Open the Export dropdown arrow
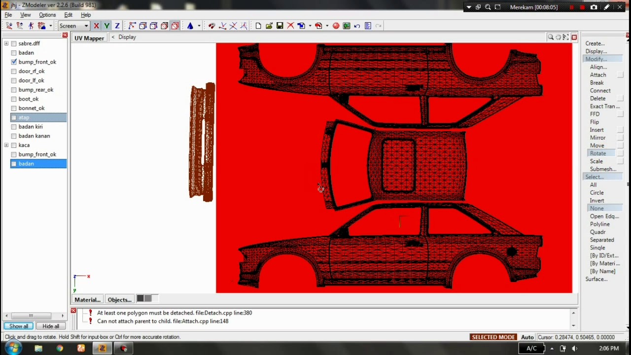 327,26
